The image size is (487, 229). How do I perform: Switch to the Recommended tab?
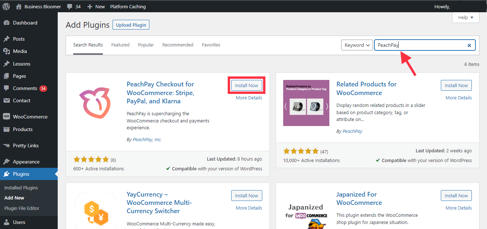click(x=178, y=45)
